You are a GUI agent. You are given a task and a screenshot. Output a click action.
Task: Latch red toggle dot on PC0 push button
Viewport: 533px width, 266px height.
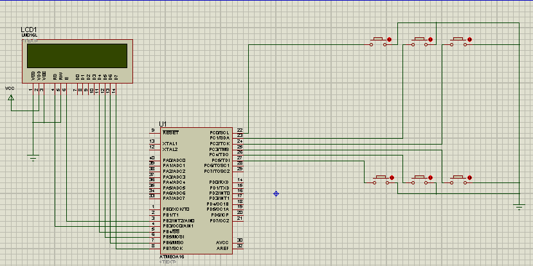[x=390, y=39]
